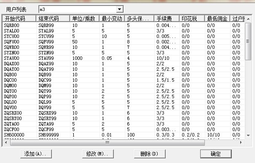Click the SYAU99 end code cell
Image resolution: width=255 pixels, height=163 pixels.
pos(46,58)
